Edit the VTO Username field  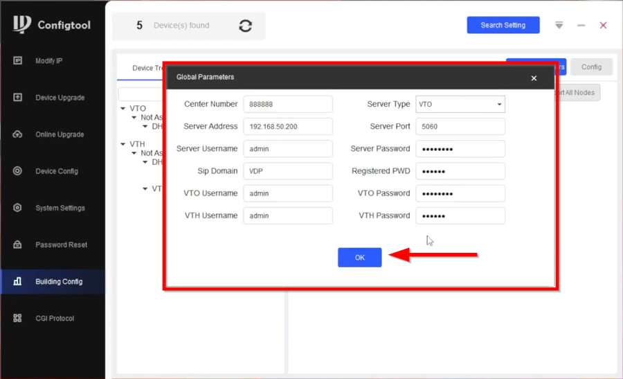pos(288,193)
